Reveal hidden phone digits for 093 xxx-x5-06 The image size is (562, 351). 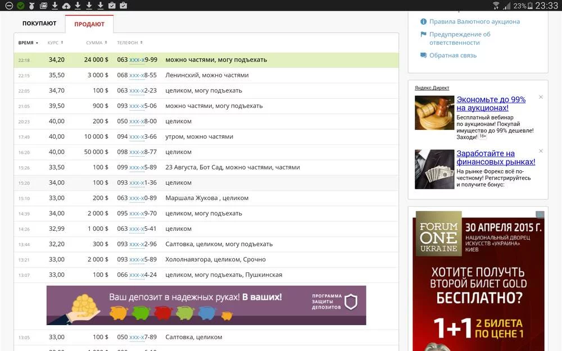pos(137,106)
